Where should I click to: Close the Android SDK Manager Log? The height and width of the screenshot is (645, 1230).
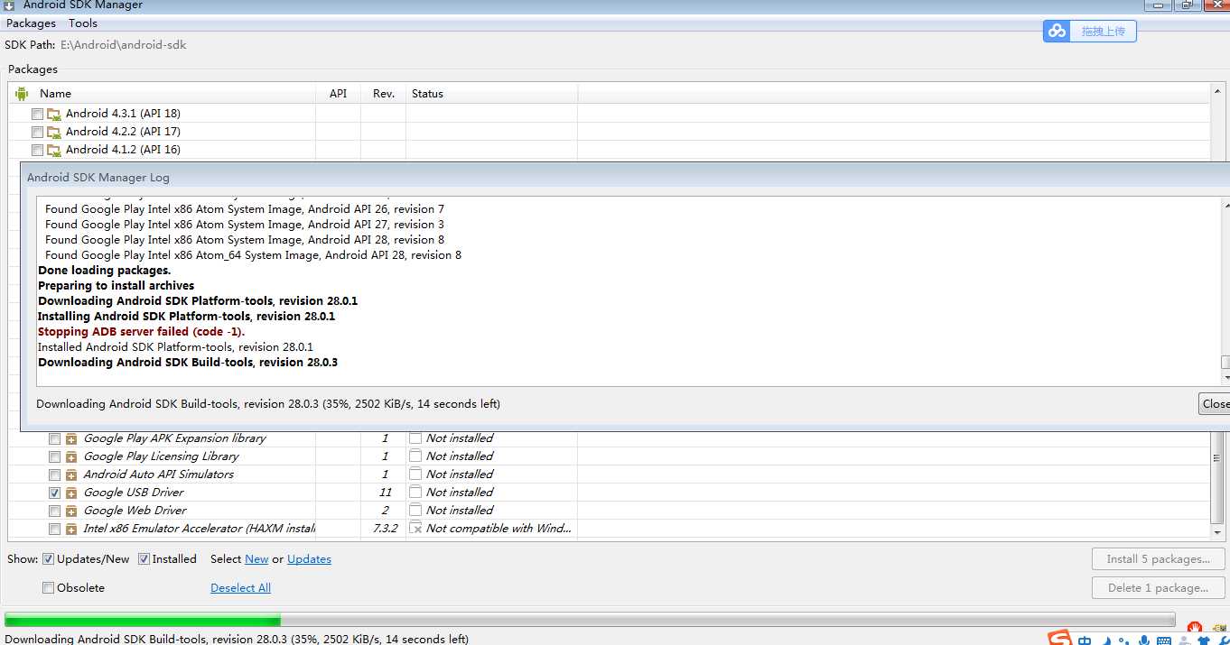tap(1215, 404)
